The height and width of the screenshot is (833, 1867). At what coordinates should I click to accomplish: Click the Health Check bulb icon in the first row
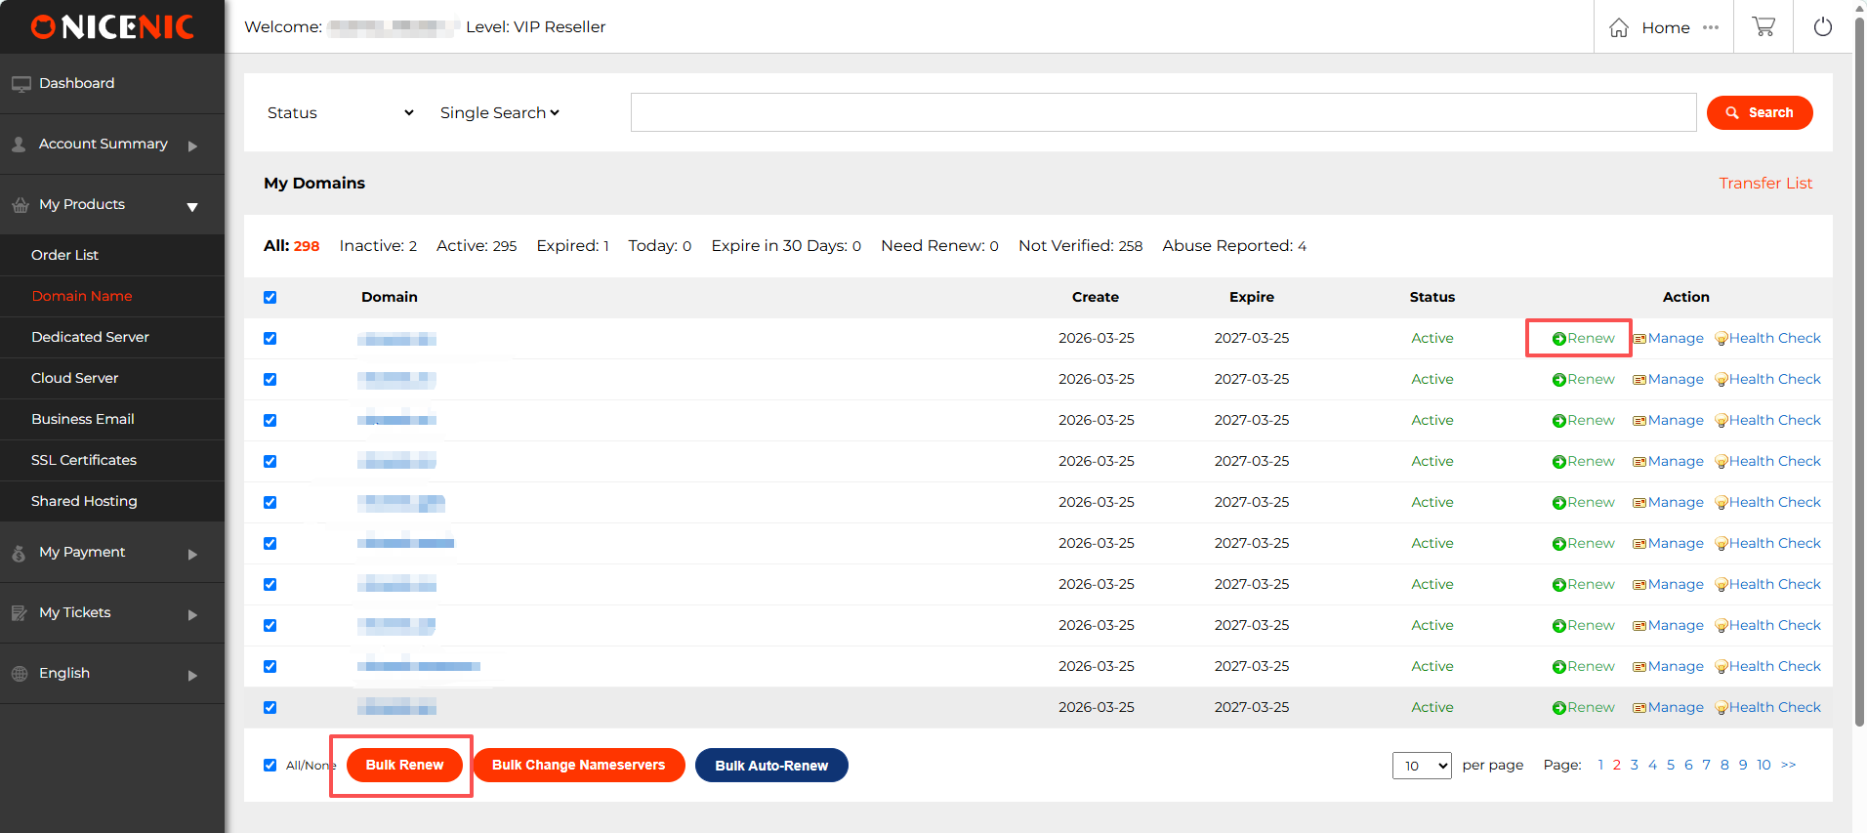pyautogui.click(x=1722, y=339)
